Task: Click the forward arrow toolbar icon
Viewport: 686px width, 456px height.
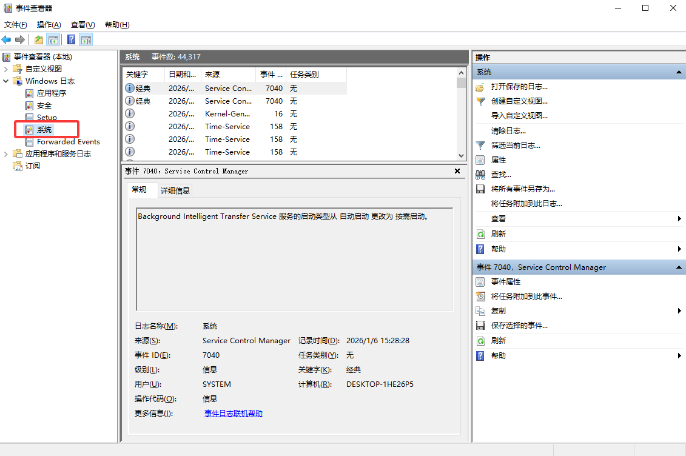Action: click(x=20, y=40)
